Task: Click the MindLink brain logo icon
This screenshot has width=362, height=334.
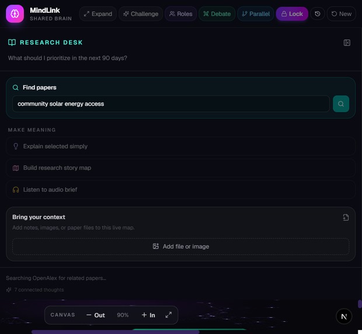Action: click(x=15, y=14)
